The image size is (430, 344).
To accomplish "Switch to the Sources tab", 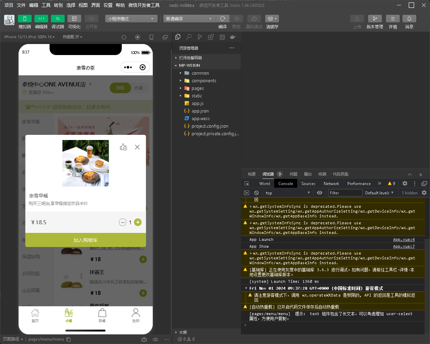I will [x=308, y=184].
